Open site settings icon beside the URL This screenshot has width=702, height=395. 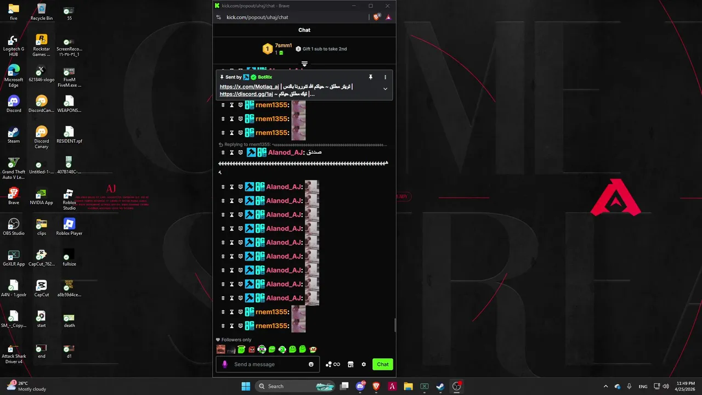219,17
